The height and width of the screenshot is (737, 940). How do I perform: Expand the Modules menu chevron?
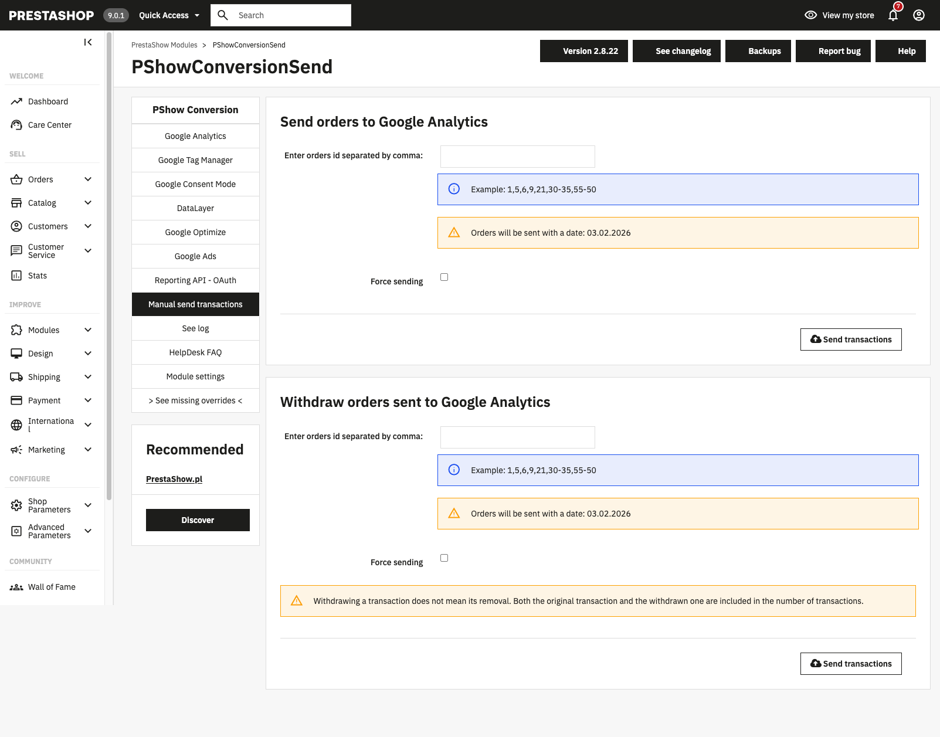click(x=88, y=330)
